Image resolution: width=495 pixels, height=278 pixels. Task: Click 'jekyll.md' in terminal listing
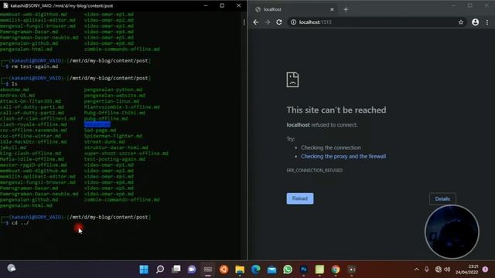coord(13,147)
